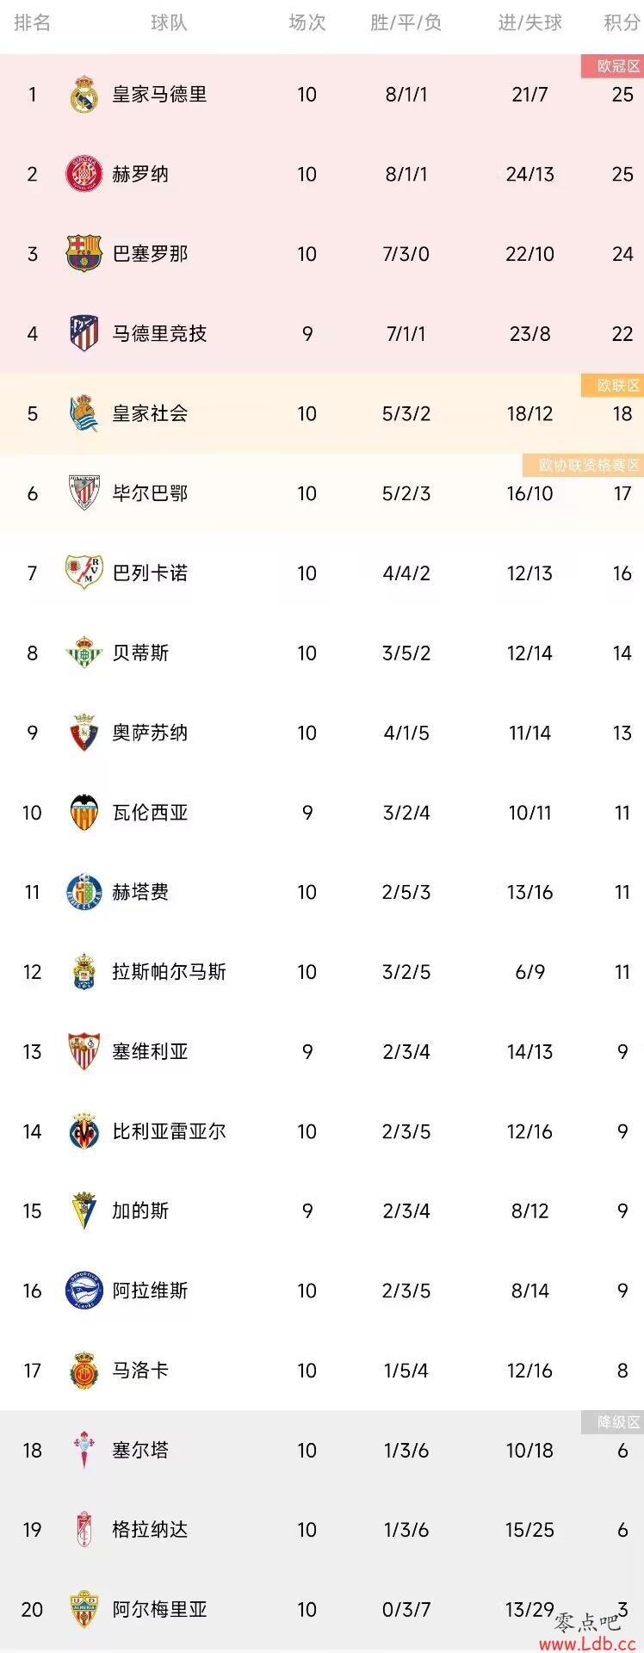This screenshot has height=1653, width=644.
Task: Select the 排名 ranking column header
Action: pos(33,23)
